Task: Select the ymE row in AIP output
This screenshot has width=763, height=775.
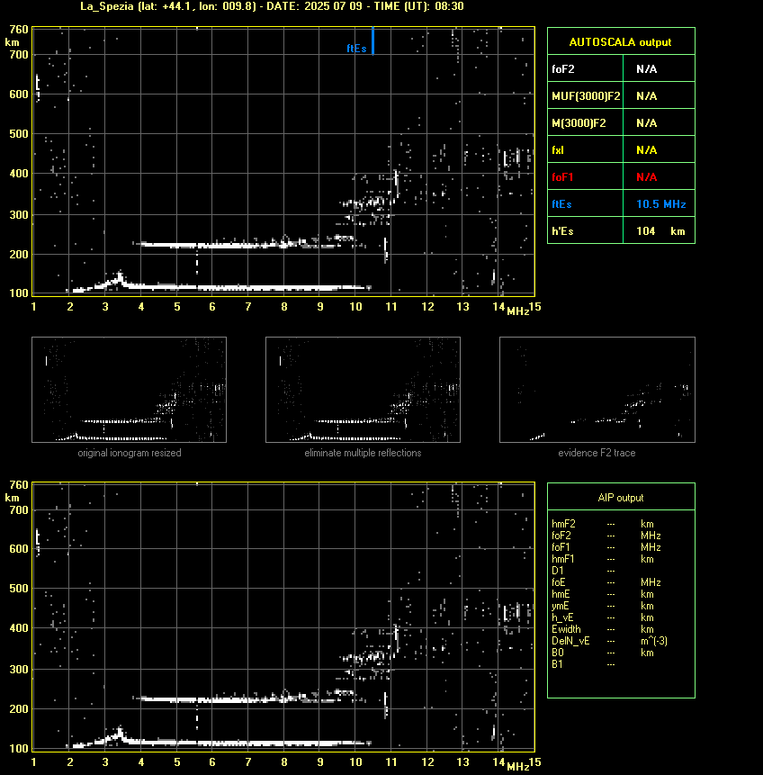Action: click(x=603, y=606)
